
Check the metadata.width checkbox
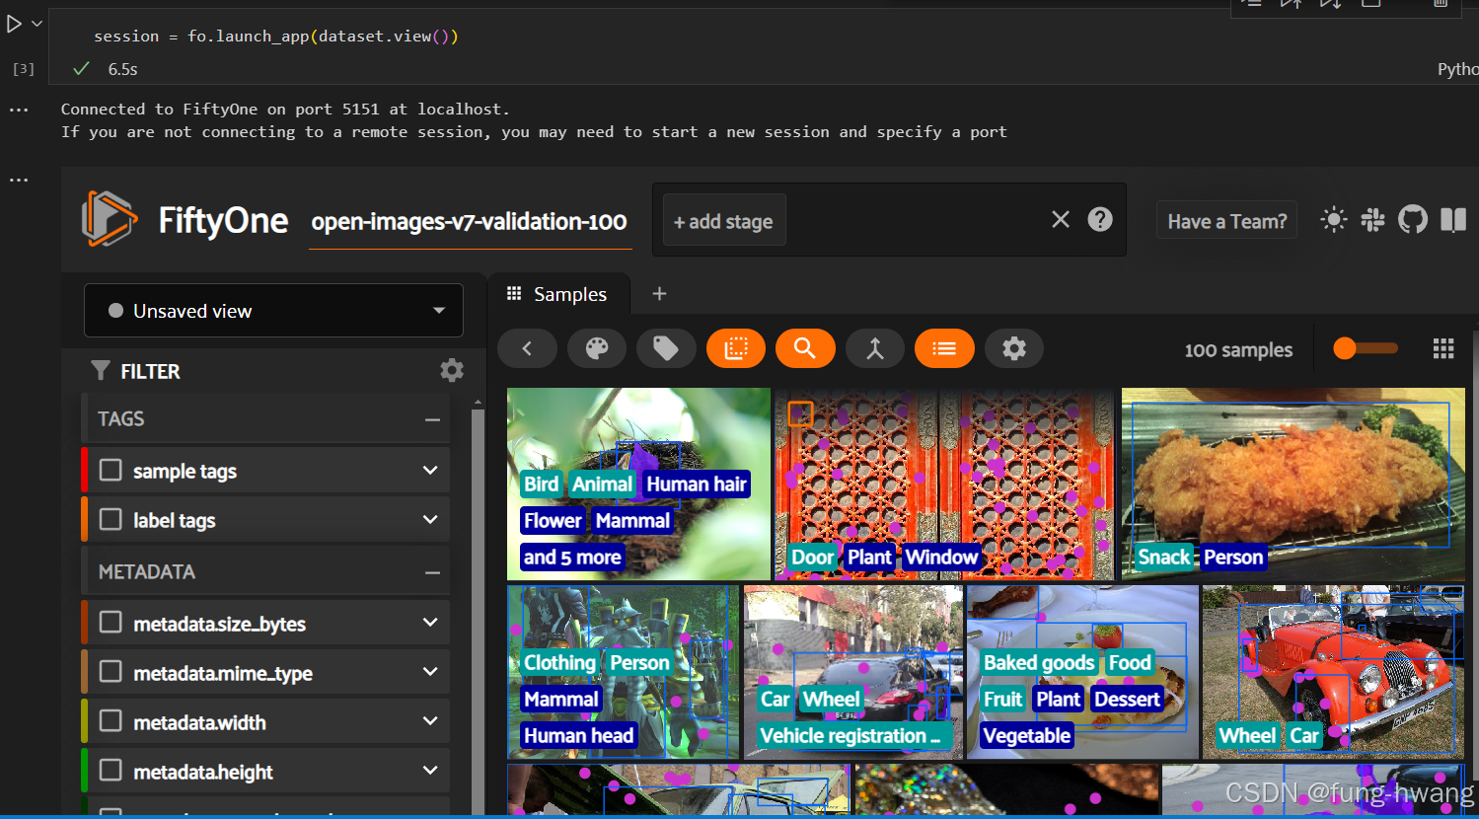click(x=111, y=720)
